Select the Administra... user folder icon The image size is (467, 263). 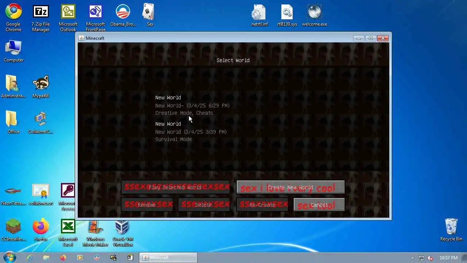(13, 87)
